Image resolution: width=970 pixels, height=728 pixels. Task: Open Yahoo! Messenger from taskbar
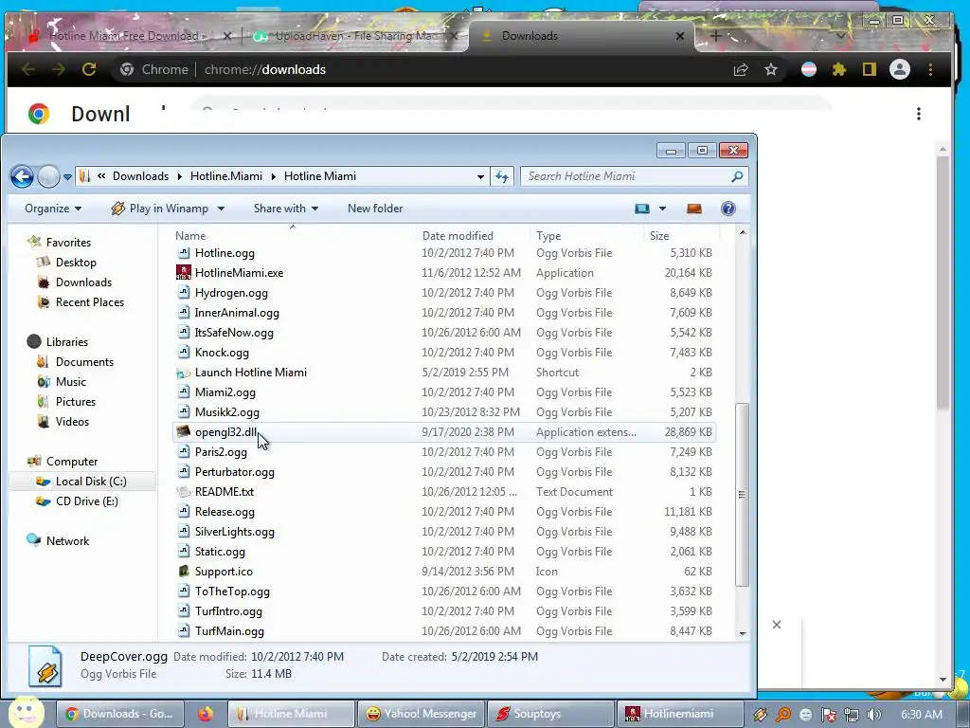coord(422,714)
